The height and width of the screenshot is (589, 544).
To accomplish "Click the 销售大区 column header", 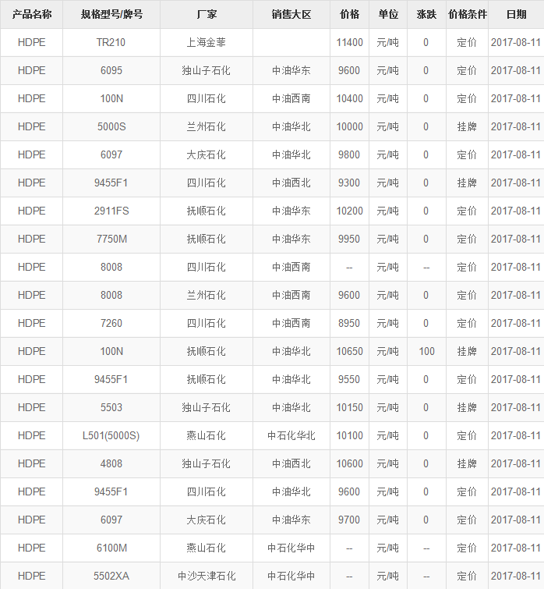I will click(x=291, y=14).
